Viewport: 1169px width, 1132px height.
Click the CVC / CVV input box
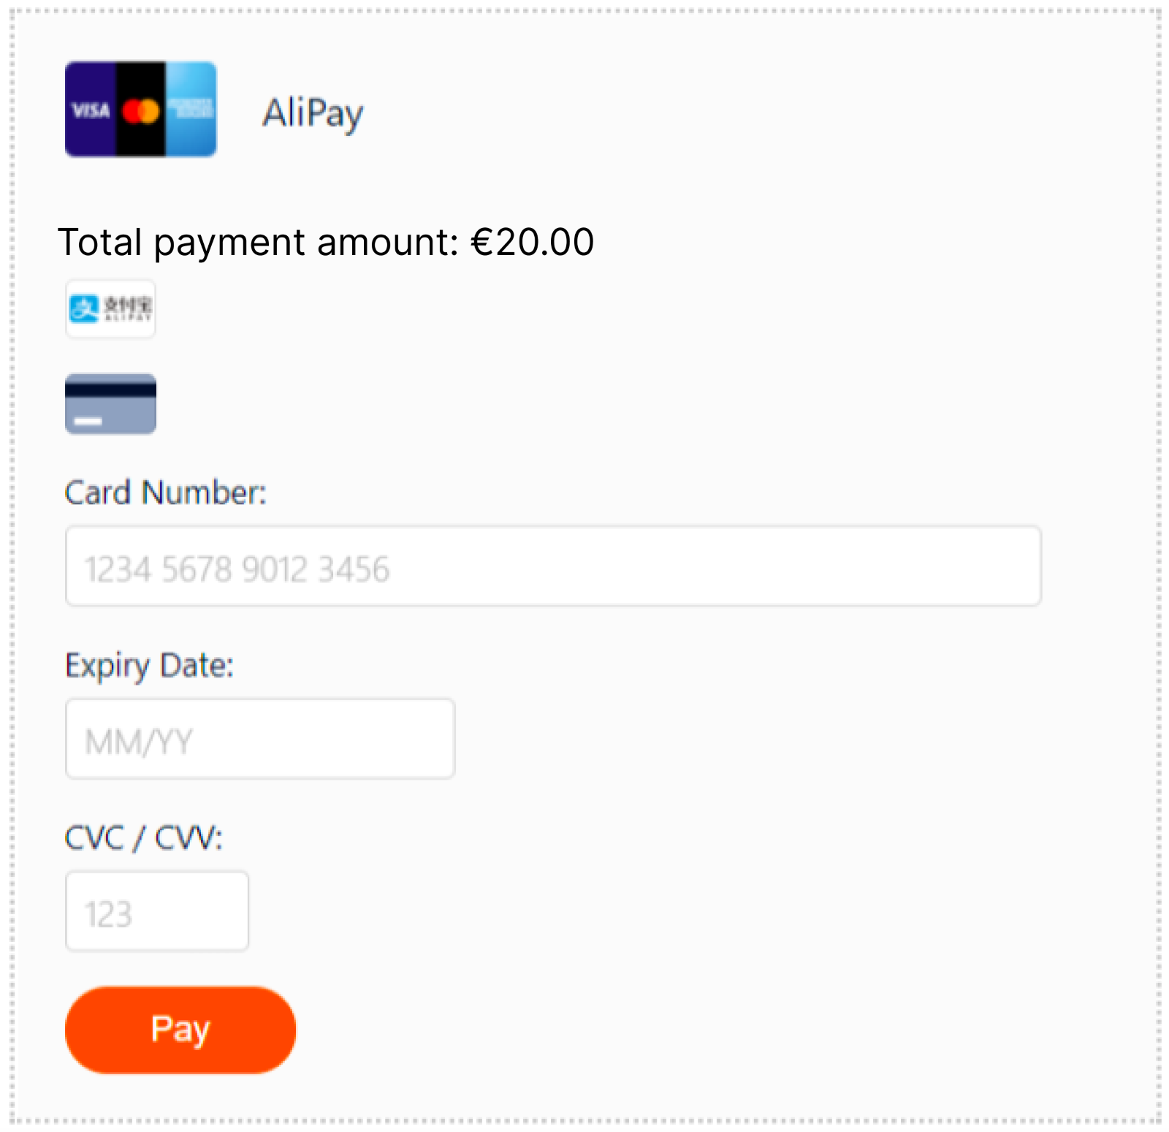[156, 911]
